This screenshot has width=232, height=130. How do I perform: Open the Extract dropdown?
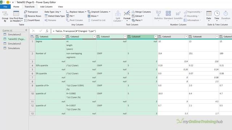143,16
